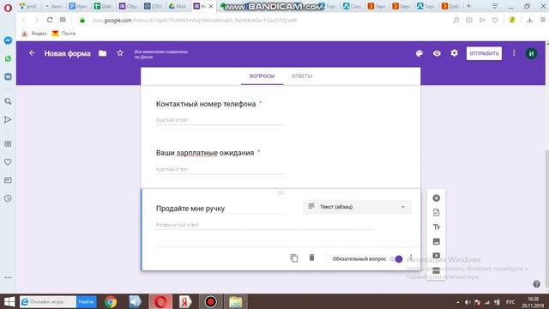This screenshot has width=549, height=309.
Task: Open Почта bookmark
Action: (x=63, y=33)
